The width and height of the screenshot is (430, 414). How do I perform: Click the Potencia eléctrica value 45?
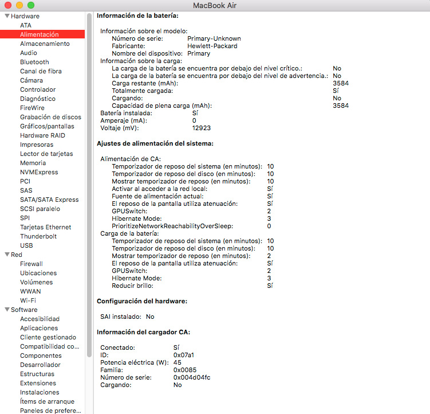pos(177,362)
